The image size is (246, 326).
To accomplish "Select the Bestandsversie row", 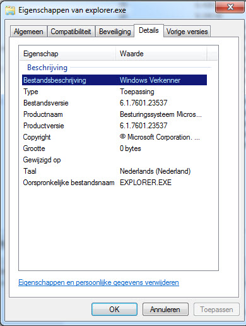I will (114, 103).
